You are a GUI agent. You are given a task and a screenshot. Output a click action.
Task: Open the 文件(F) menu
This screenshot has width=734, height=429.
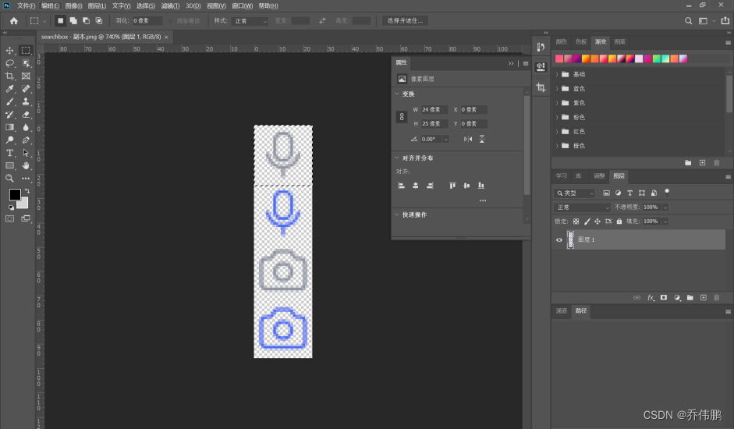[27, 5]
